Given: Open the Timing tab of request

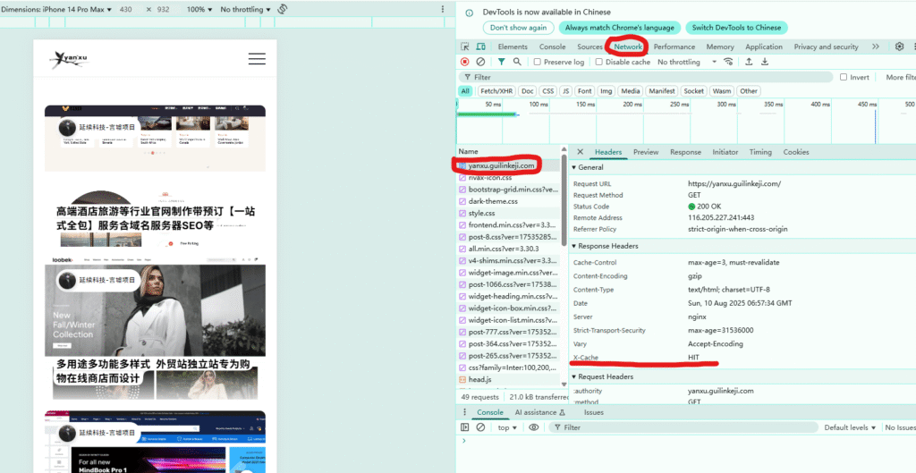Looking at the screenshot, I should point(760,152).
